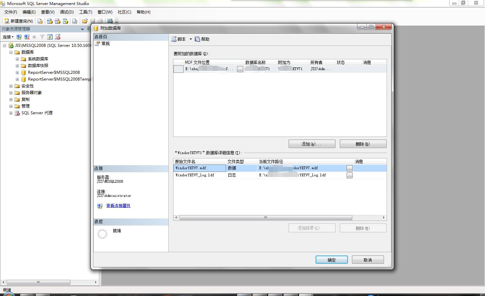Viewport: 485px width, 296px height.
Task: Open the Object Explorer window position dropdown arrow
Action: tap(82, 29)
